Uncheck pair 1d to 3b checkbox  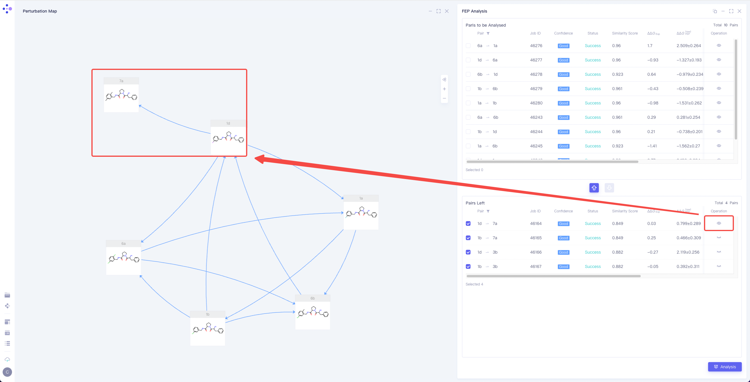(468, 252)
